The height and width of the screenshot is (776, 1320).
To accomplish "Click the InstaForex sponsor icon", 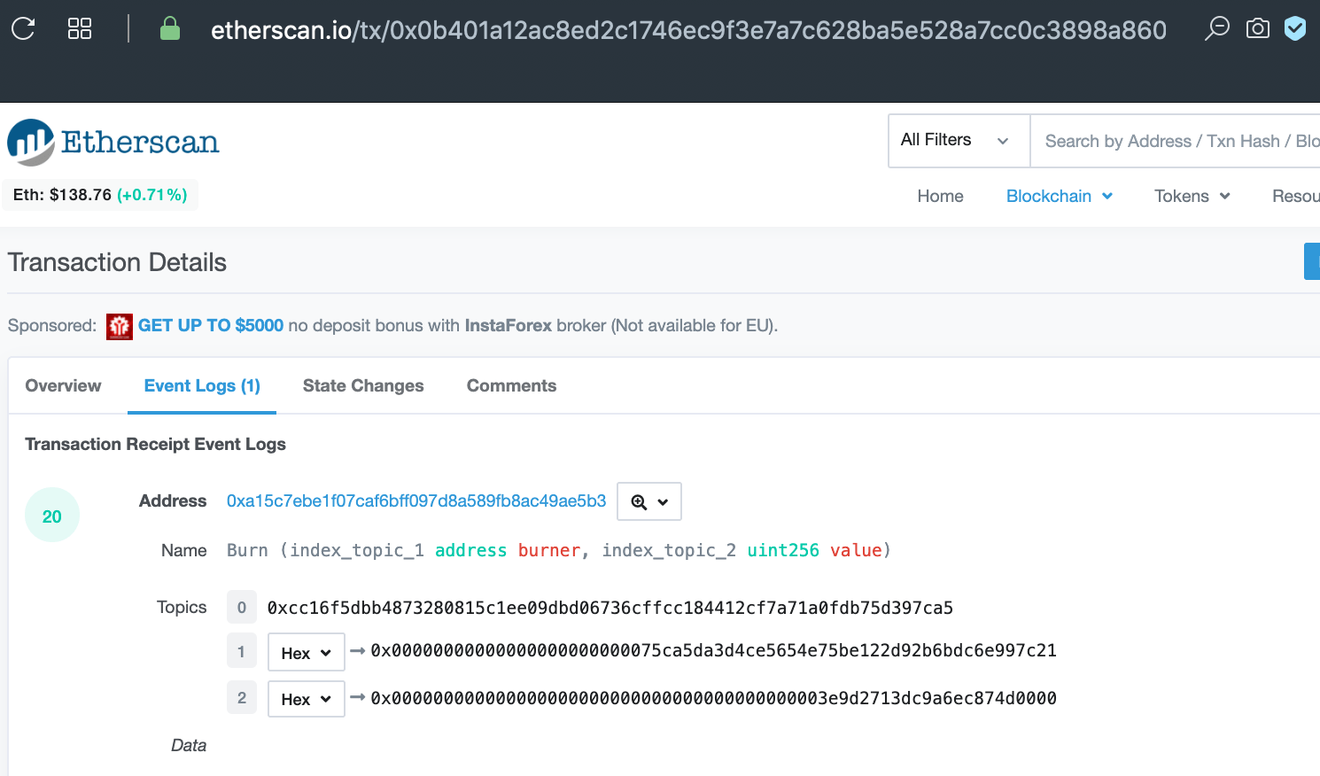I will click(x=120, y=326).
